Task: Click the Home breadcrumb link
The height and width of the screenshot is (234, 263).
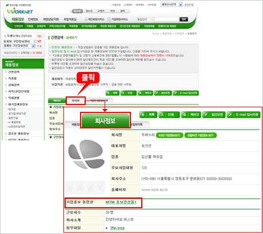Action: pos(156,34)
